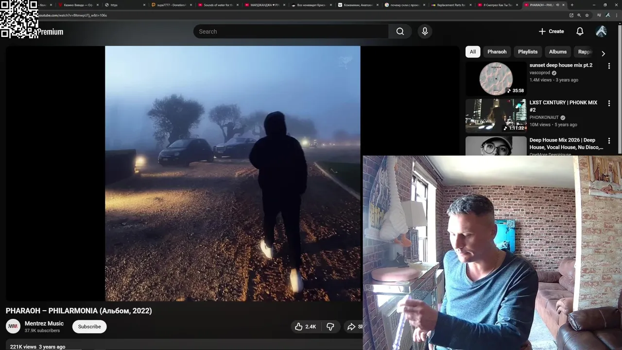622x350 pixels.
Task: Switch to the почему сняли google tab
Action: [x=404, y=5]
